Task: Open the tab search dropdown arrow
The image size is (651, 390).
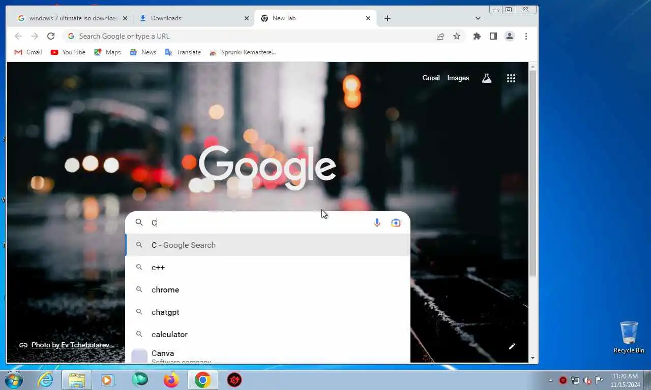Action: [478, 18]
